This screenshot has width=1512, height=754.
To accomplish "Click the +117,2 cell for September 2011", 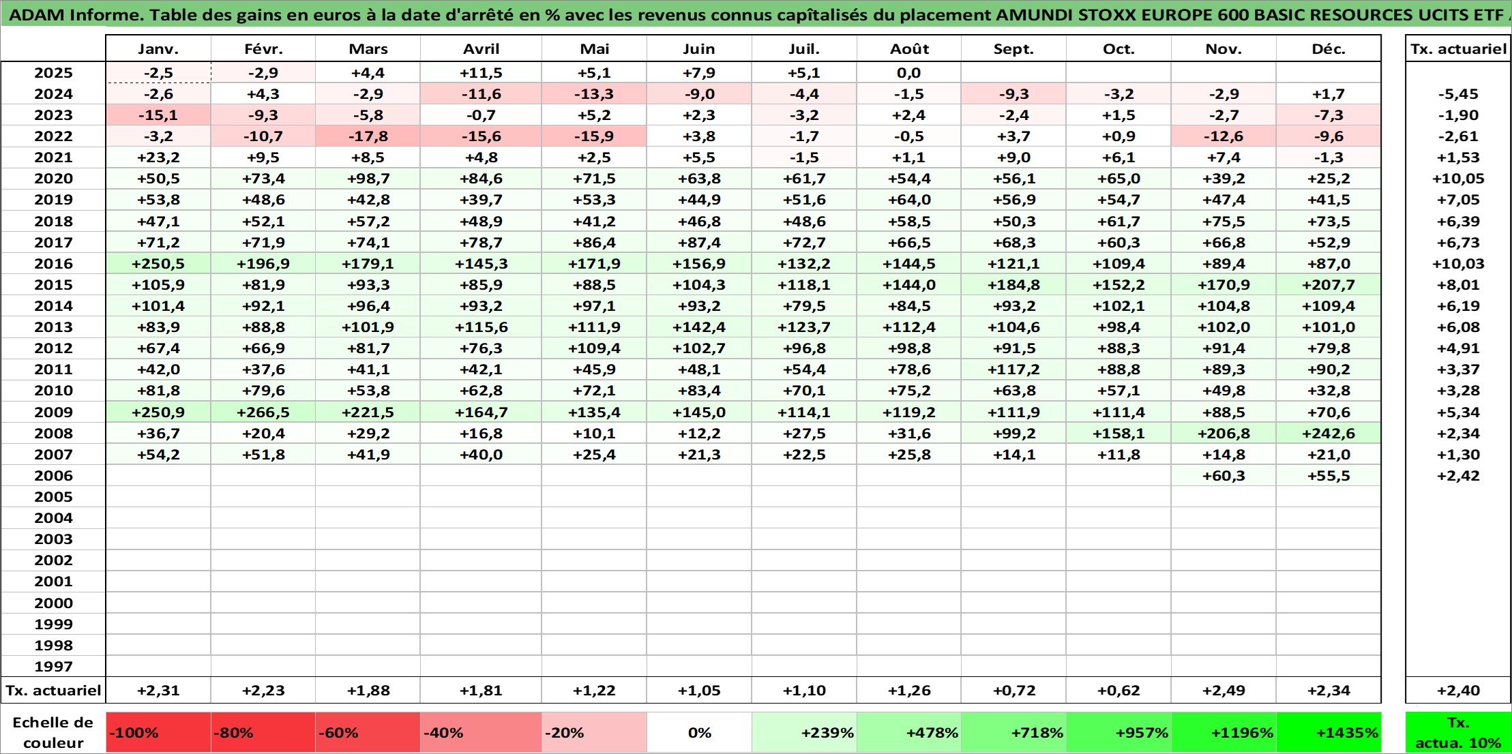I will click(x=1014, y=370).
